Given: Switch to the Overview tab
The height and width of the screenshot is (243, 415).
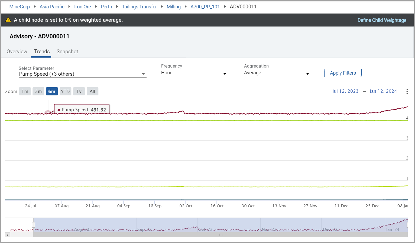Looking at the screenshot, I should [x=17, y=52].
